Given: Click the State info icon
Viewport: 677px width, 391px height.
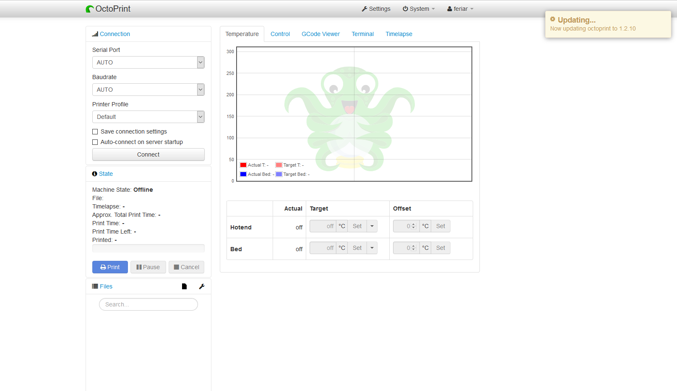Looking at the screenshot, I should tap(95, 174).
